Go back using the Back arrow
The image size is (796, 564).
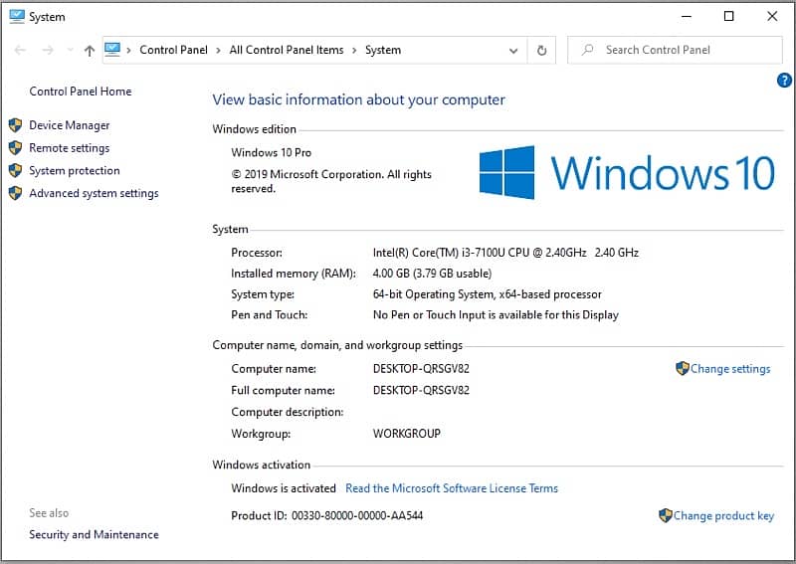point(21,50)
